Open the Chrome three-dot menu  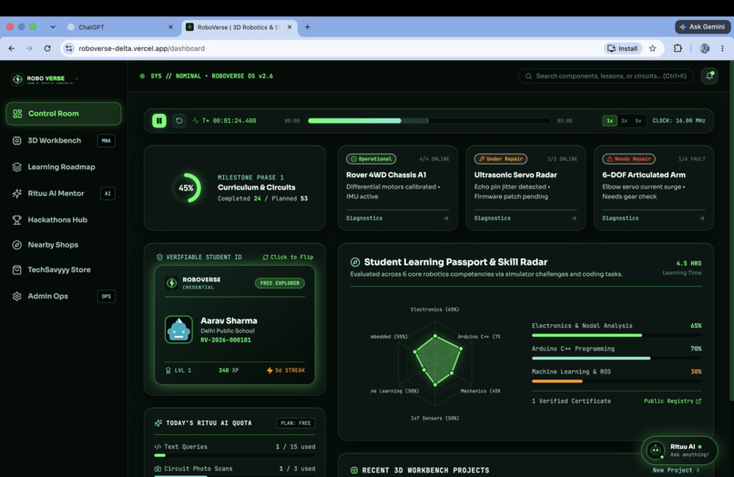(x=722, y=48)
